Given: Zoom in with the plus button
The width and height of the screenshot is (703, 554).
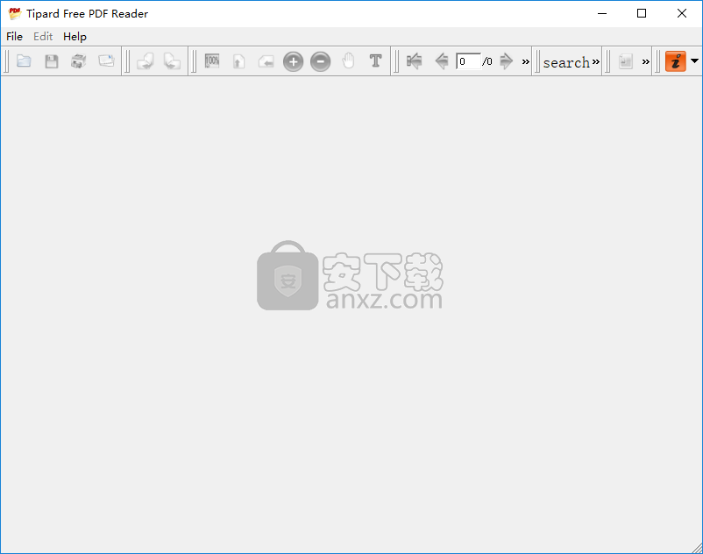Looking at the screenshot, I should (294, 62).
